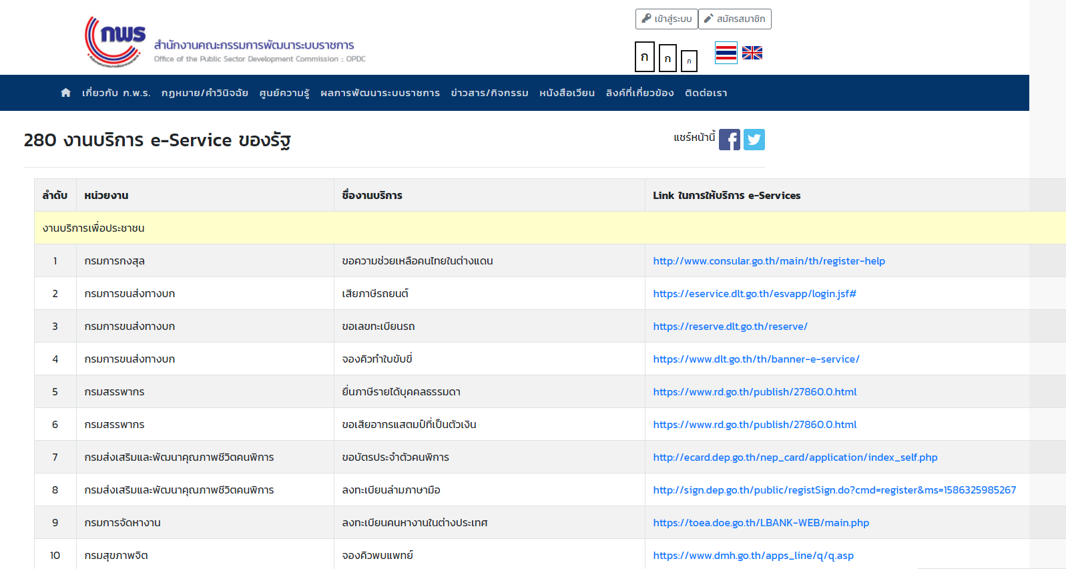The height and width of the screenshot is (569, 1066).
Task: Select the กรมสุขภาพจิต agency cell
Action: pos(205,554)
